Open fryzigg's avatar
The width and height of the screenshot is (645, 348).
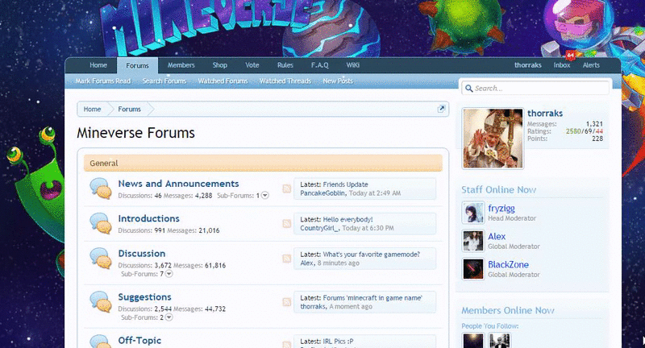tap(473, 213)
